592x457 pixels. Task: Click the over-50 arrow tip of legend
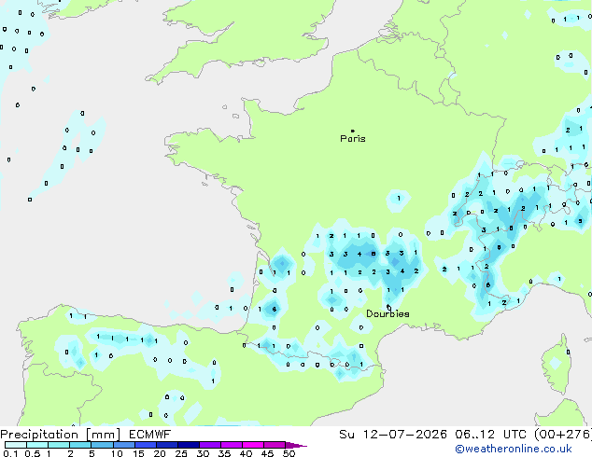tap(296, 445)
